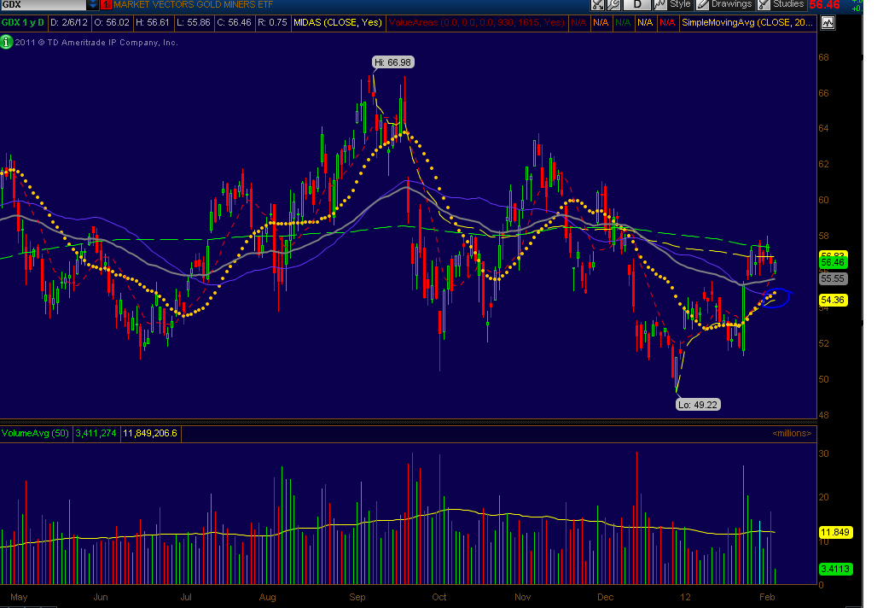Click the range value R: 0.75
Screen dimensions: 883x608
click(x=272, y=22)
